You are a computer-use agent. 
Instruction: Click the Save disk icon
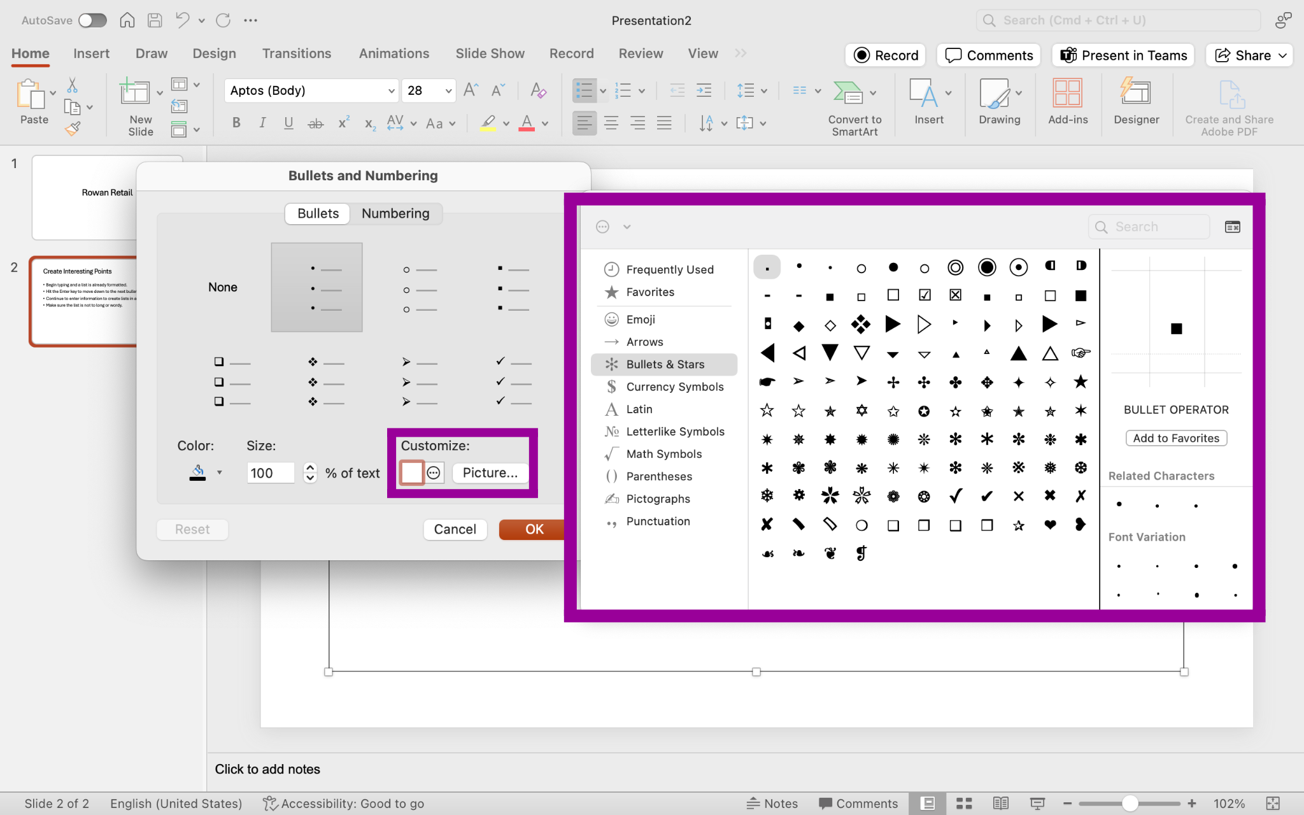[x=155, y=20]
